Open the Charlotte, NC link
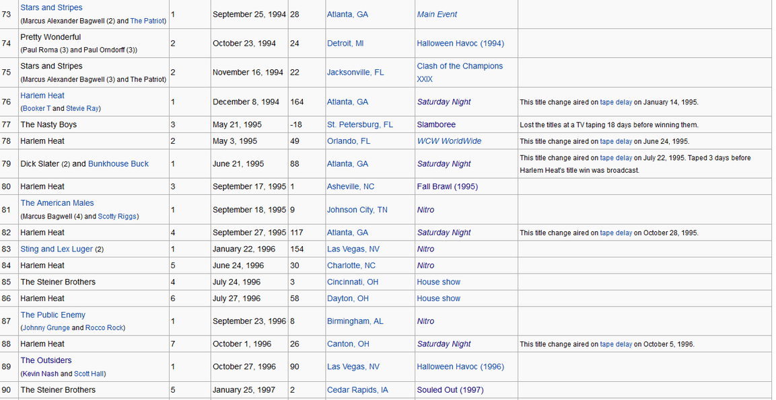Screen dimensions: 776x400 coord(351,266)
